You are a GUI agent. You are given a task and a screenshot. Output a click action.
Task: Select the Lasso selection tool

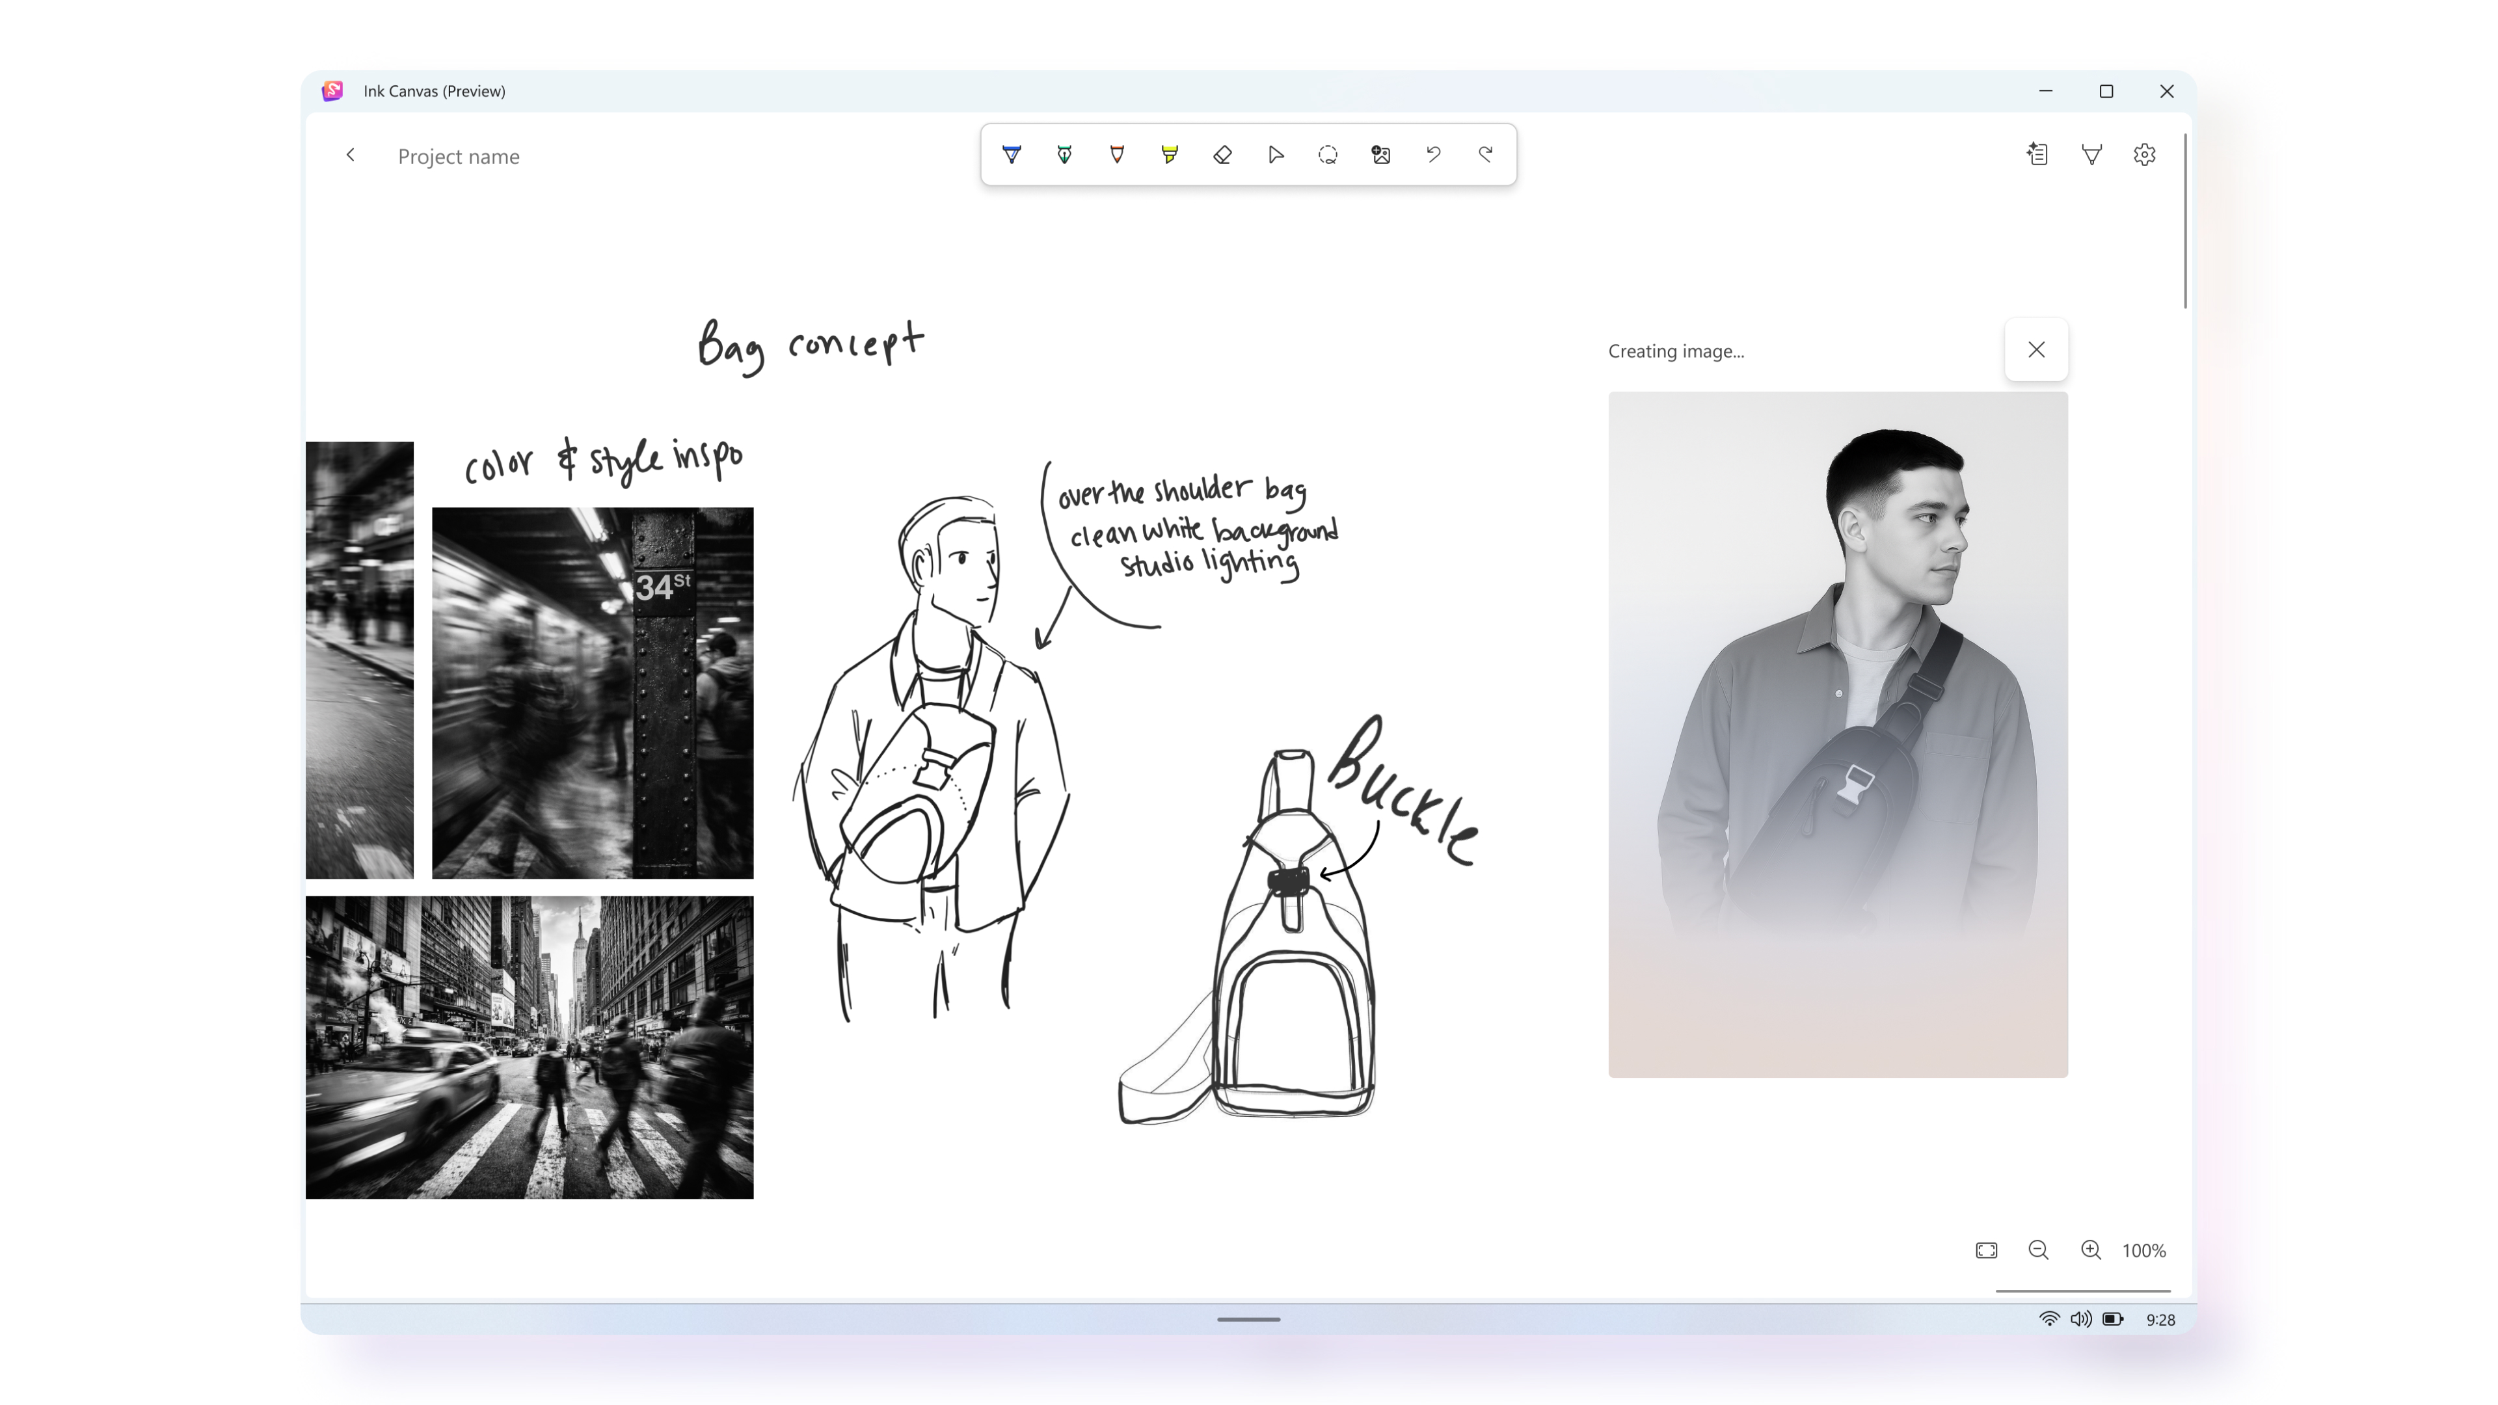(1328, 154)
